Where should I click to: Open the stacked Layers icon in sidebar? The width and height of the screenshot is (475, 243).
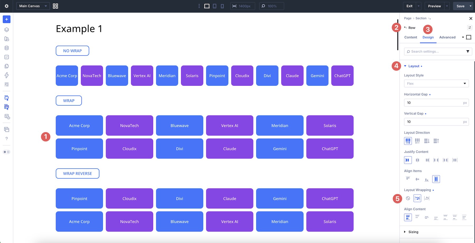pos(7,30)
